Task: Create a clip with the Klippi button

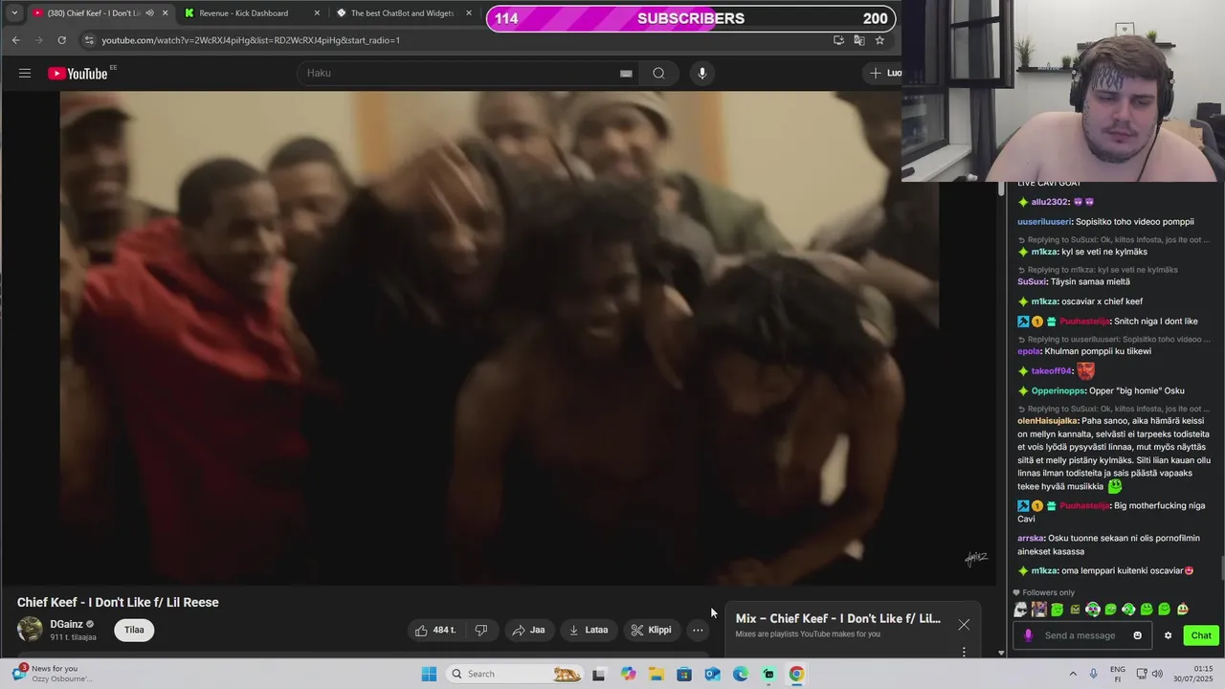Action: click(x=652, y=630)
